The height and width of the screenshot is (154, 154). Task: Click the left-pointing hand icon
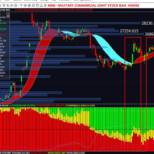click(x=8, y=5)
